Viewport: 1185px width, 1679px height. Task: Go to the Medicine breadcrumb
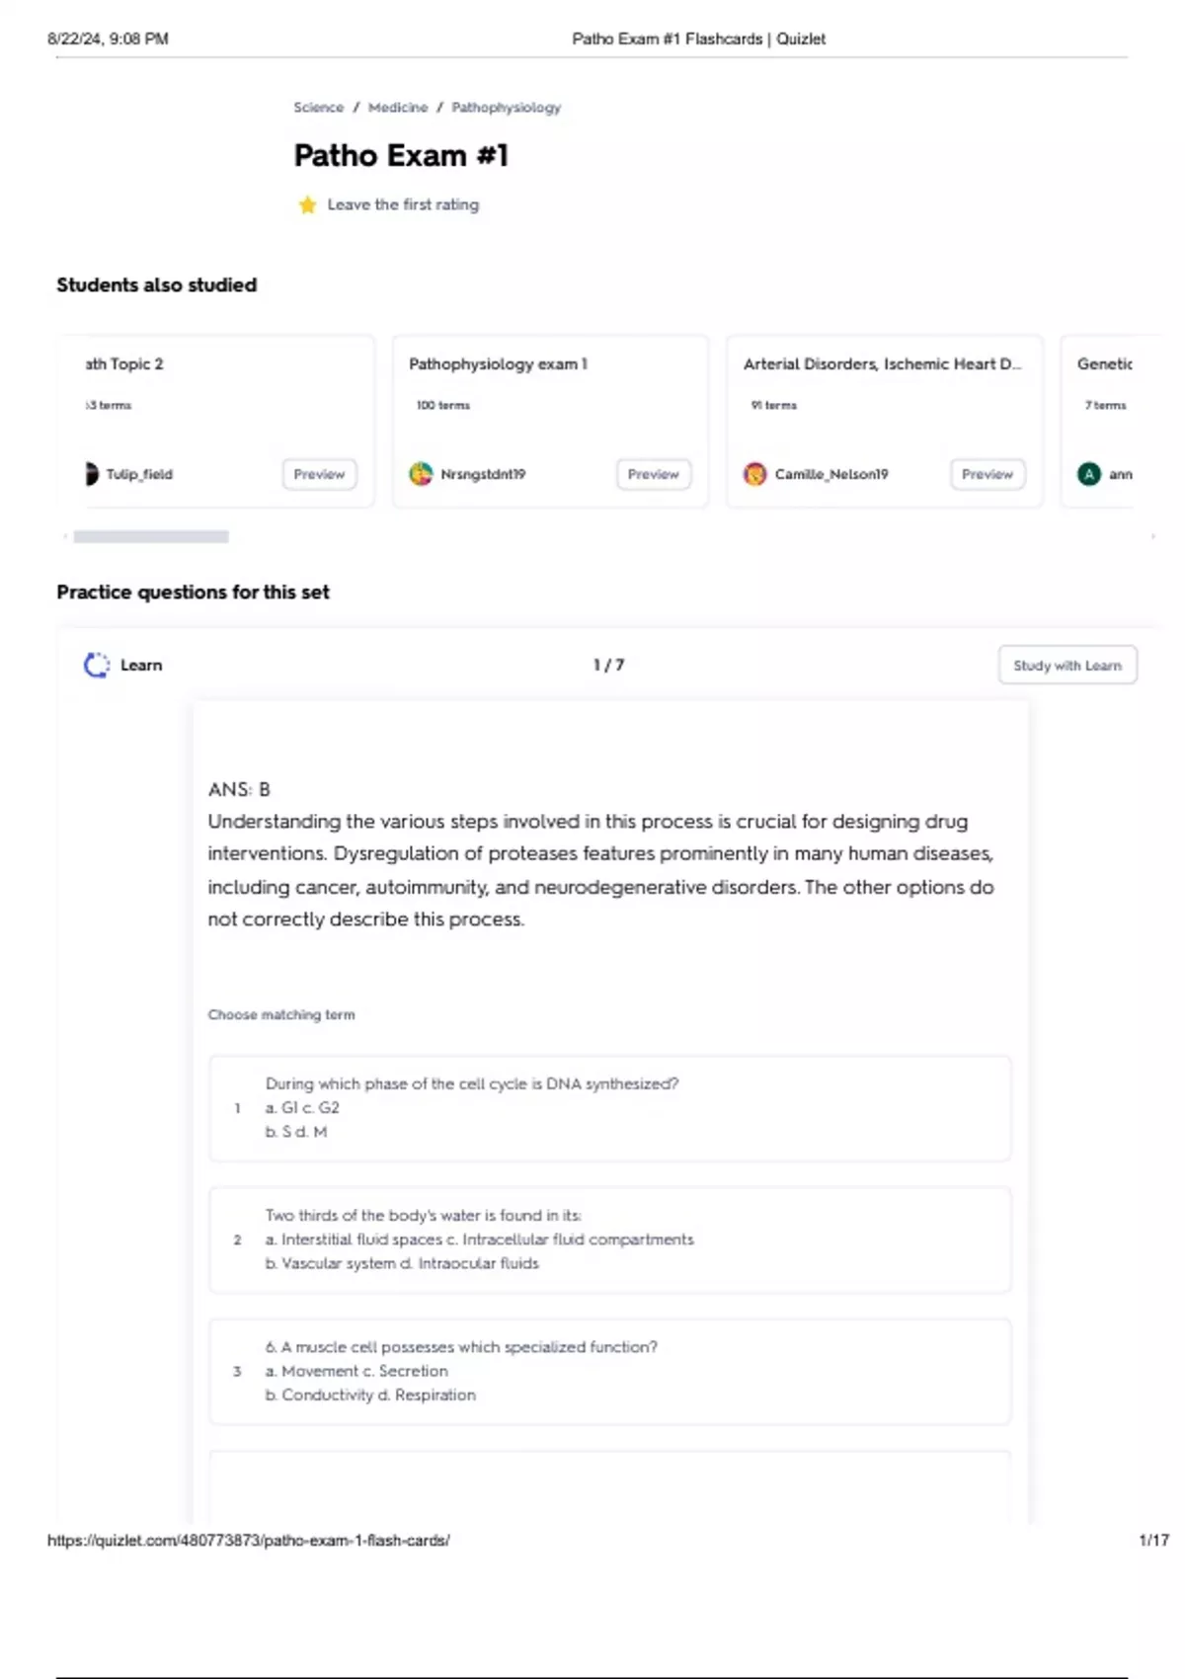(398, 108)
